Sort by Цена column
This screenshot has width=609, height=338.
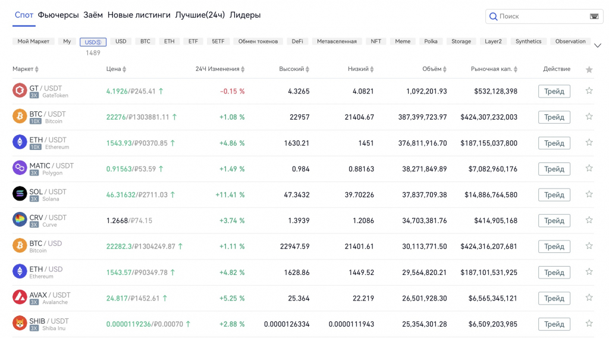coord(116,69)
